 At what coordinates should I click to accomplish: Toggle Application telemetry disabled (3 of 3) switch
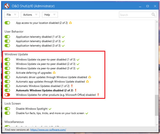point(7,45)
